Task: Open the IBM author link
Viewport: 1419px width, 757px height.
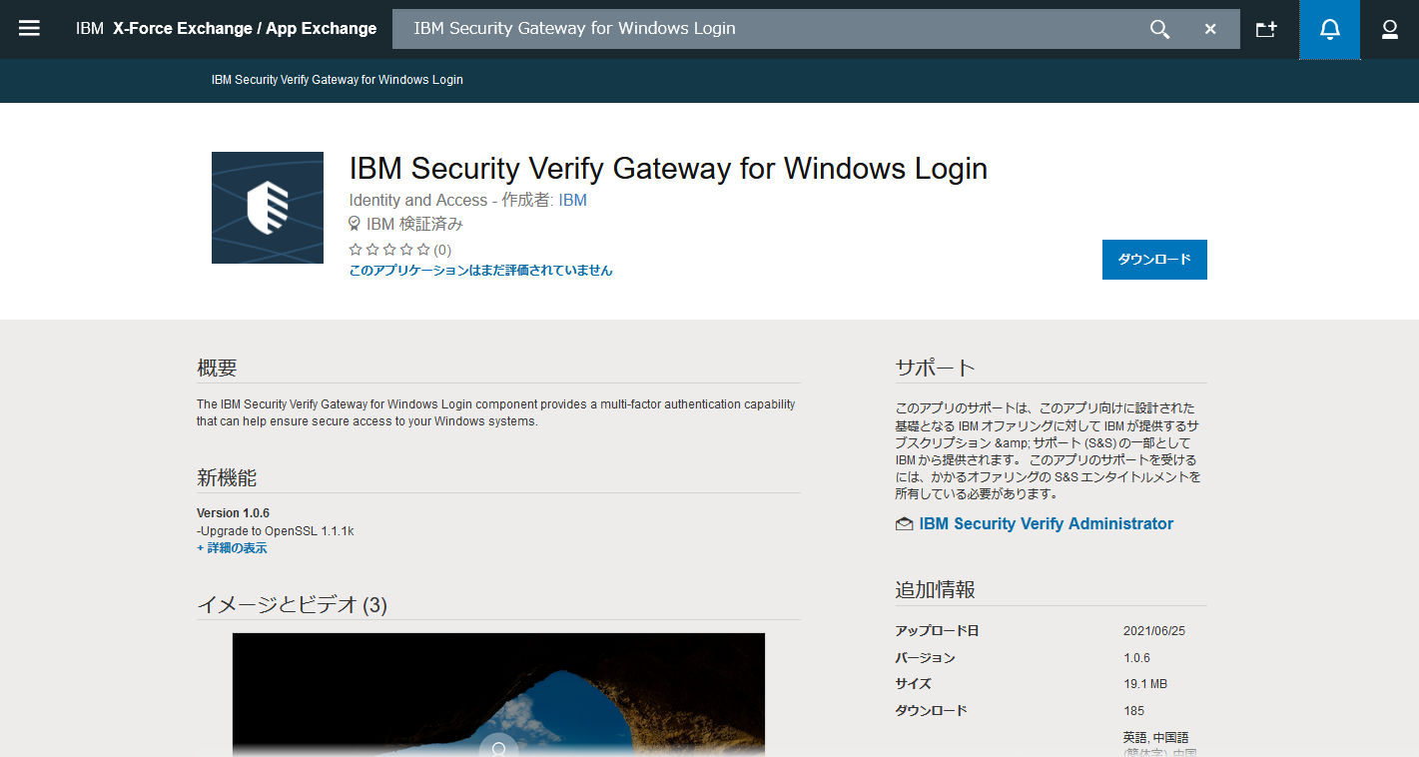Action: (573, 200)
